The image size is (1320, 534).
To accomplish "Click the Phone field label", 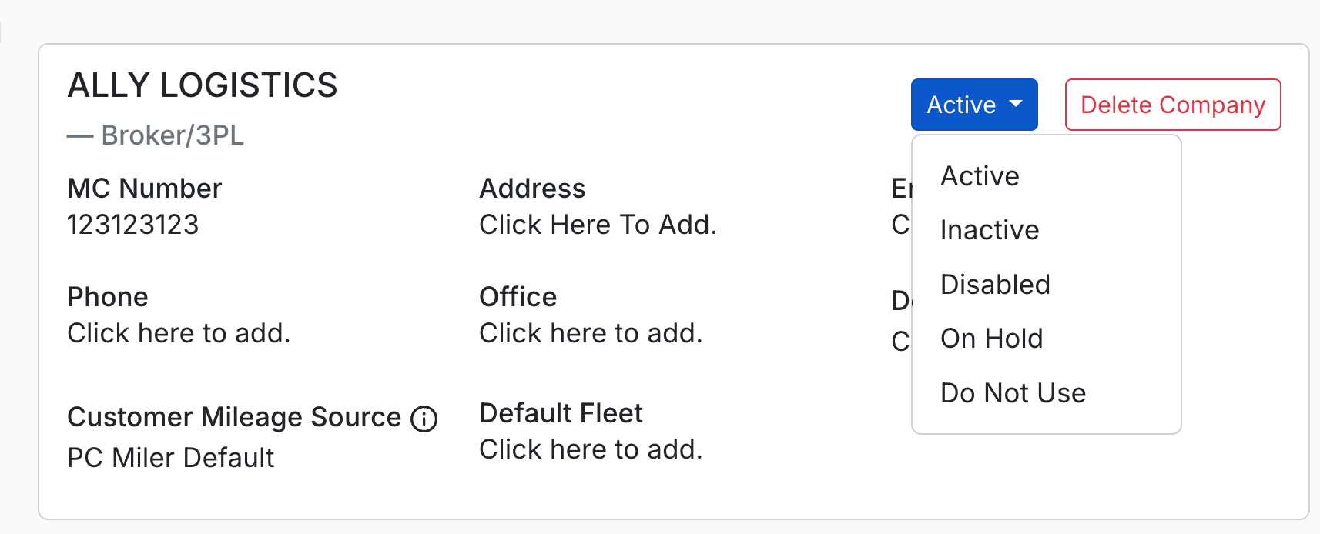I will pyautogui.click(x=108, y=297).
